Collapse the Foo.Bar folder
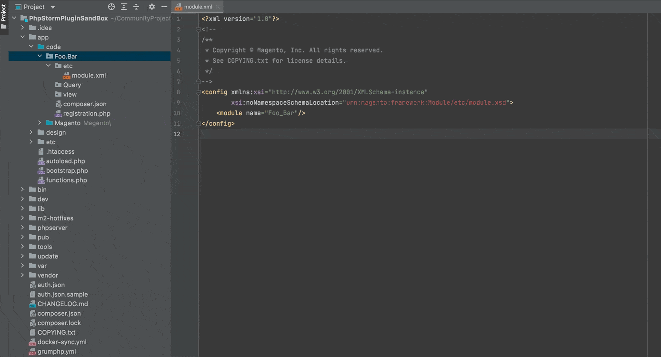The height and width of the screenshot is (357, 661). [40, 56]
